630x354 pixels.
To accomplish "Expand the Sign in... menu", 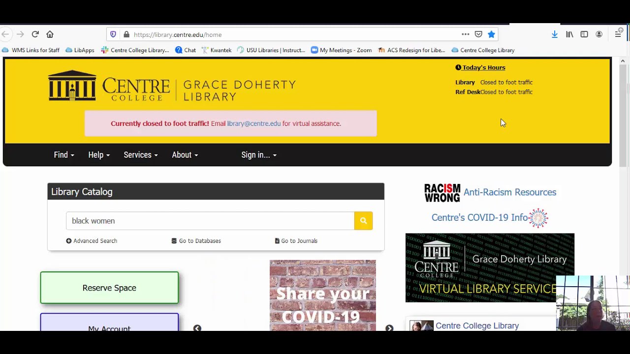I will (x=259, y=155).
